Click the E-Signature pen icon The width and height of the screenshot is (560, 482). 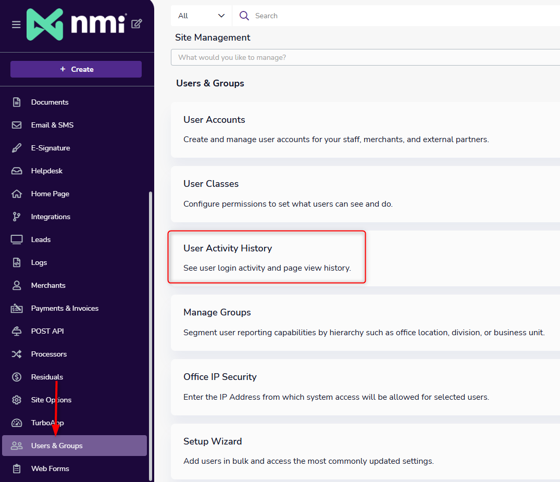tap(17, 148)
